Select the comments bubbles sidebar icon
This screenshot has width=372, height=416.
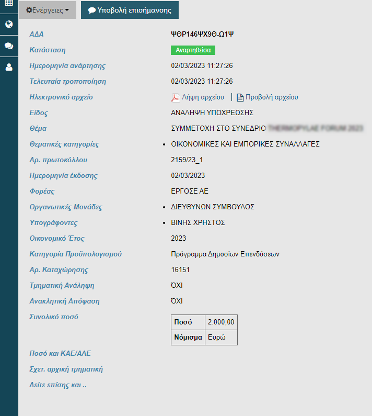(9, 46)
